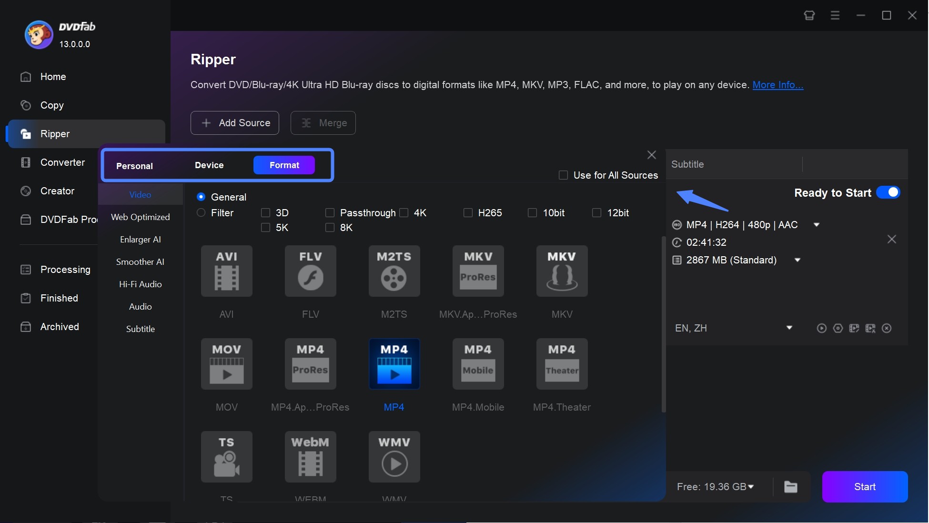This screenshot has height=523, width=929.
Task: Click the Subtitle category in Video menu
Action: pos(140,328)
